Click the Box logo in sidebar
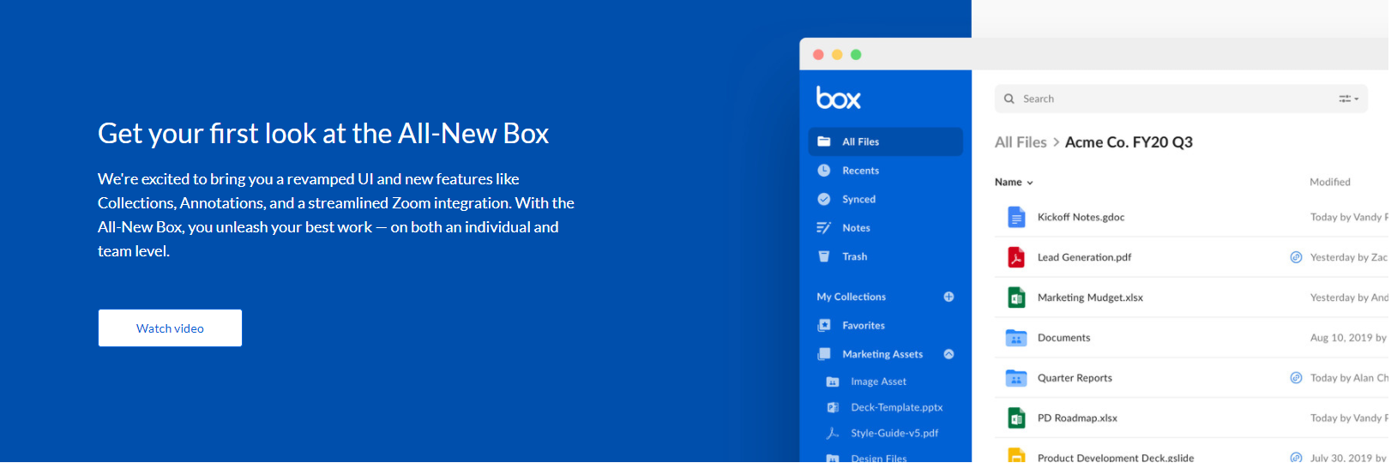 pos(838,98)
